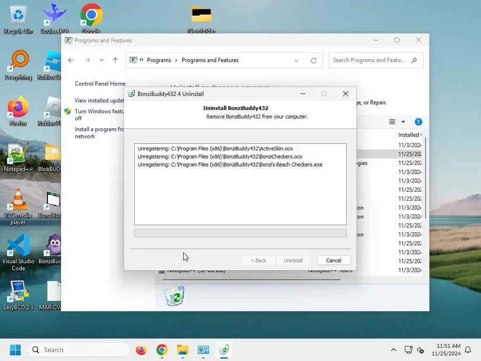This screenshot has height=361, width=481.
Task: Open the SoulseekQt desktop shortcut
Action: [x=54, y=19]
